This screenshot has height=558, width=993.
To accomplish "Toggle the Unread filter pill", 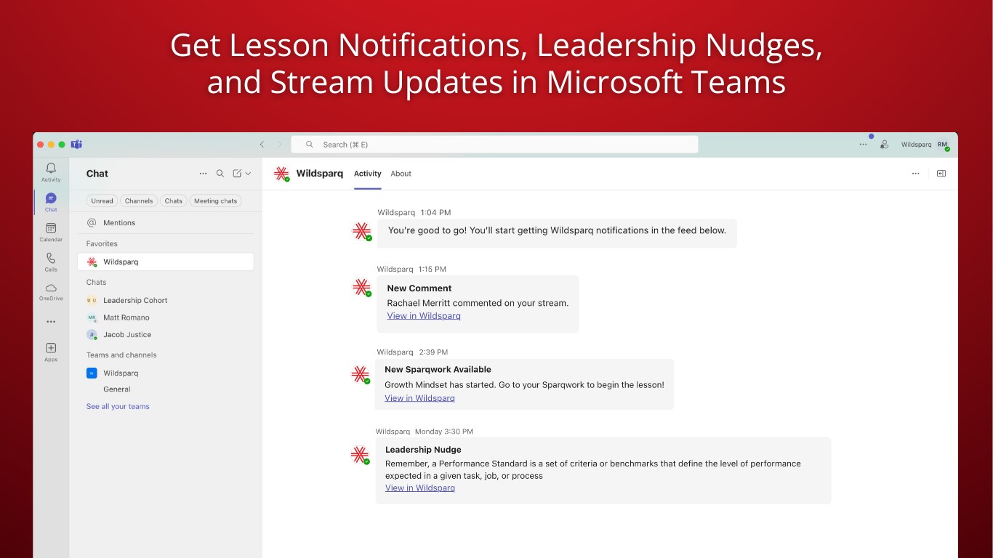I will tap(102, 201).
